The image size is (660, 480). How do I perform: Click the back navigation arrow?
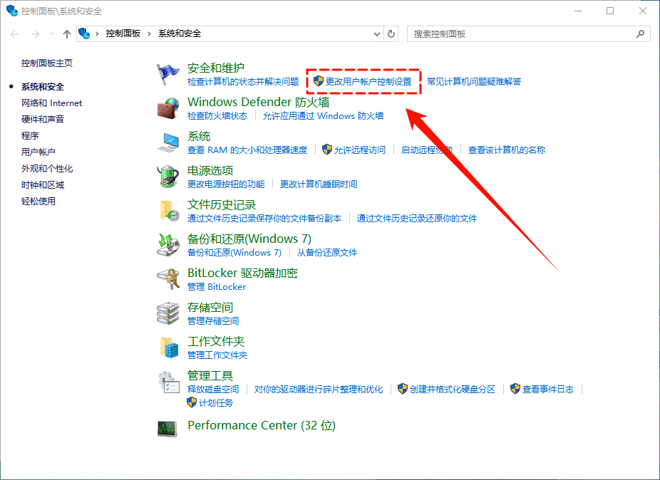pyautogui.click(x=14, y=34)
